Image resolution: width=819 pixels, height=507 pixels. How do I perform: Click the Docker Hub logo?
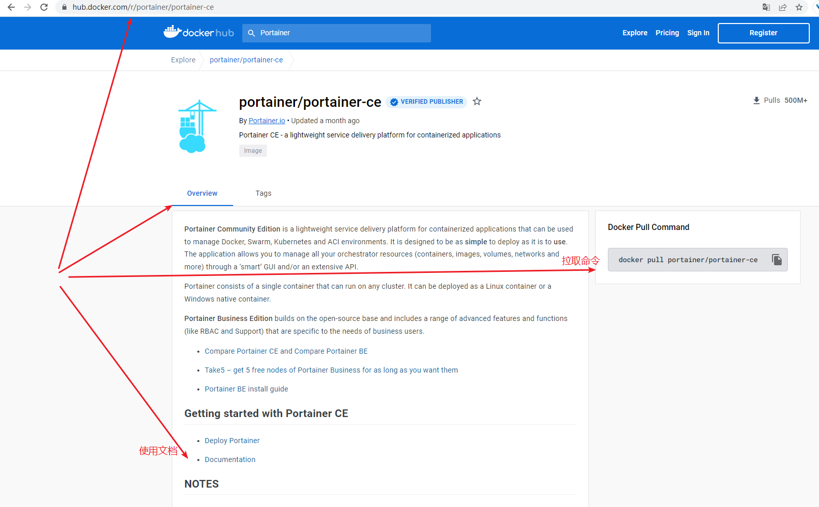tap(198, 32)
